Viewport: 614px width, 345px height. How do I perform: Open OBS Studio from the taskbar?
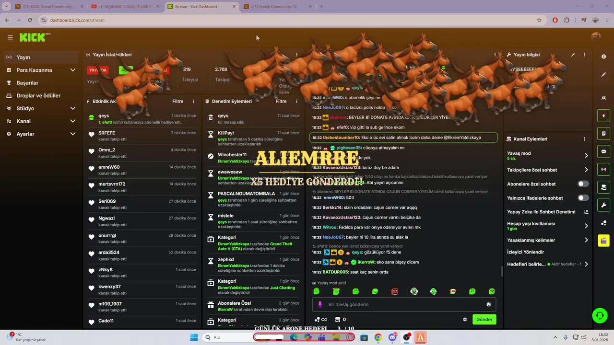pos(407,337)
